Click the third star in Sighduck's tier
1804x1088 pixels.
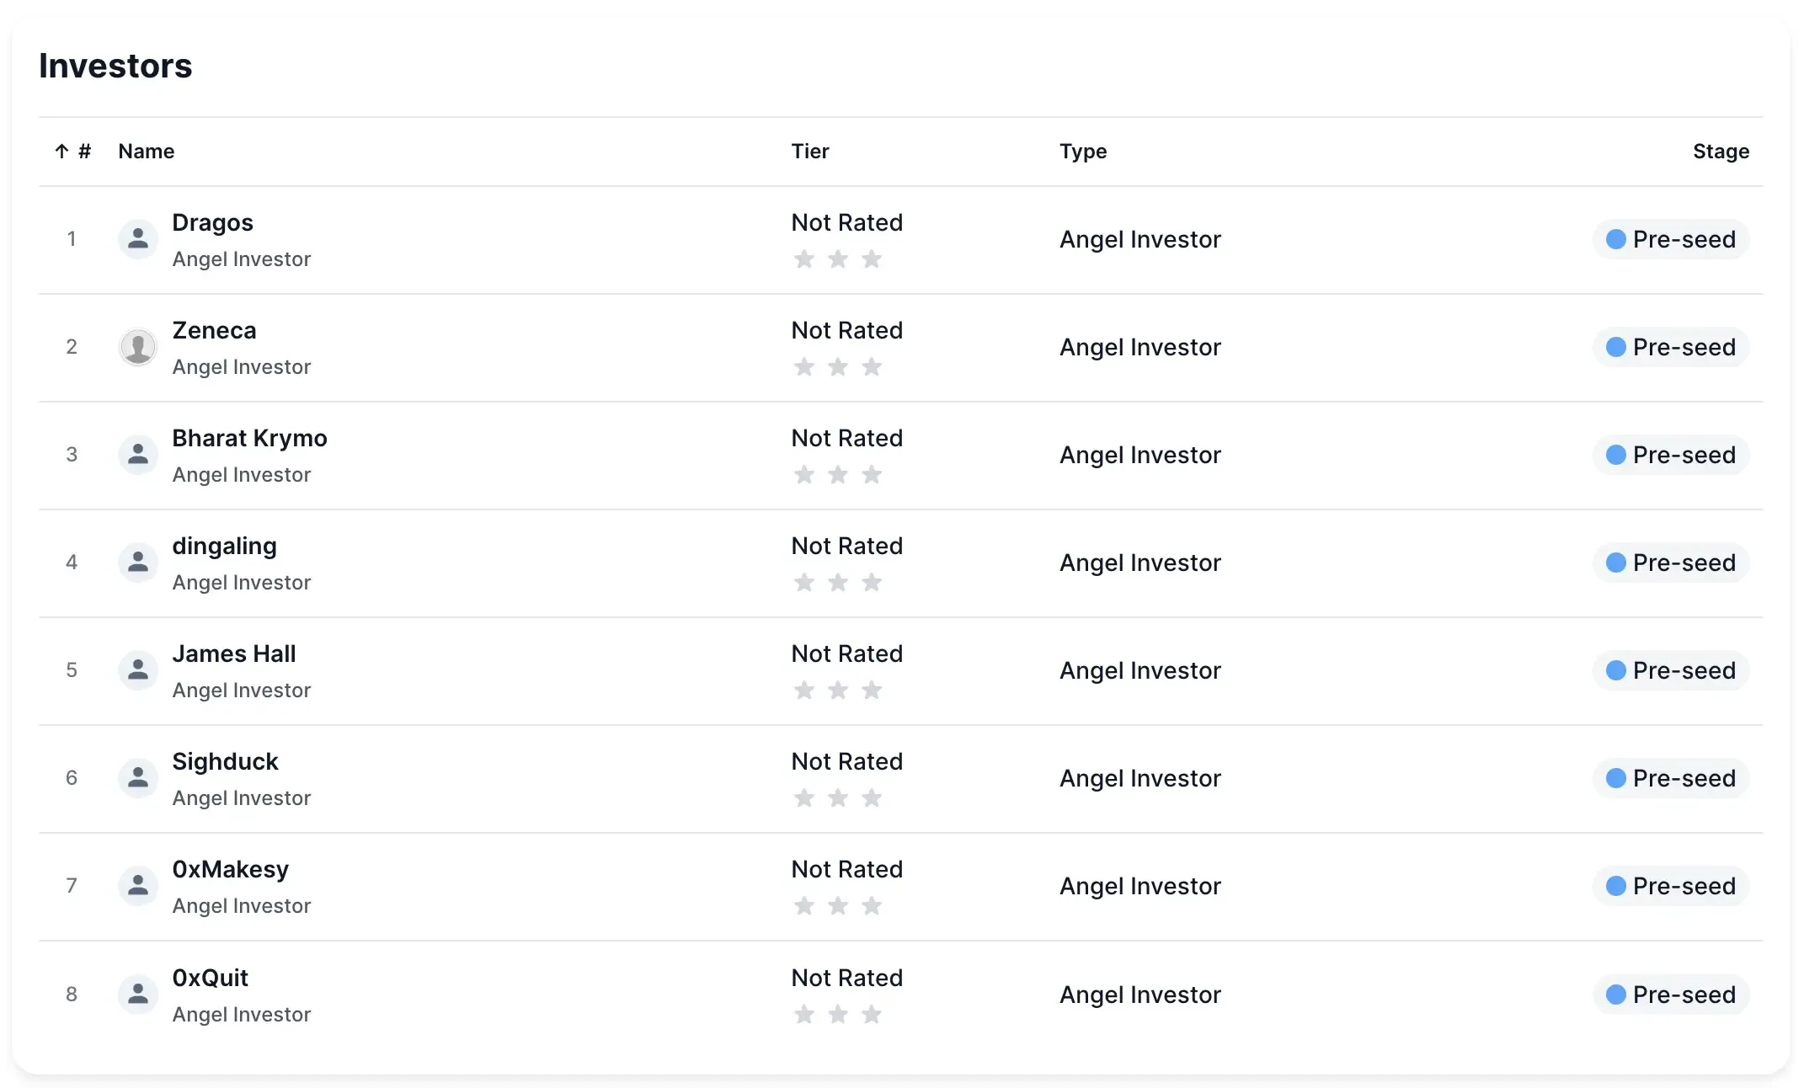point(872,798)
